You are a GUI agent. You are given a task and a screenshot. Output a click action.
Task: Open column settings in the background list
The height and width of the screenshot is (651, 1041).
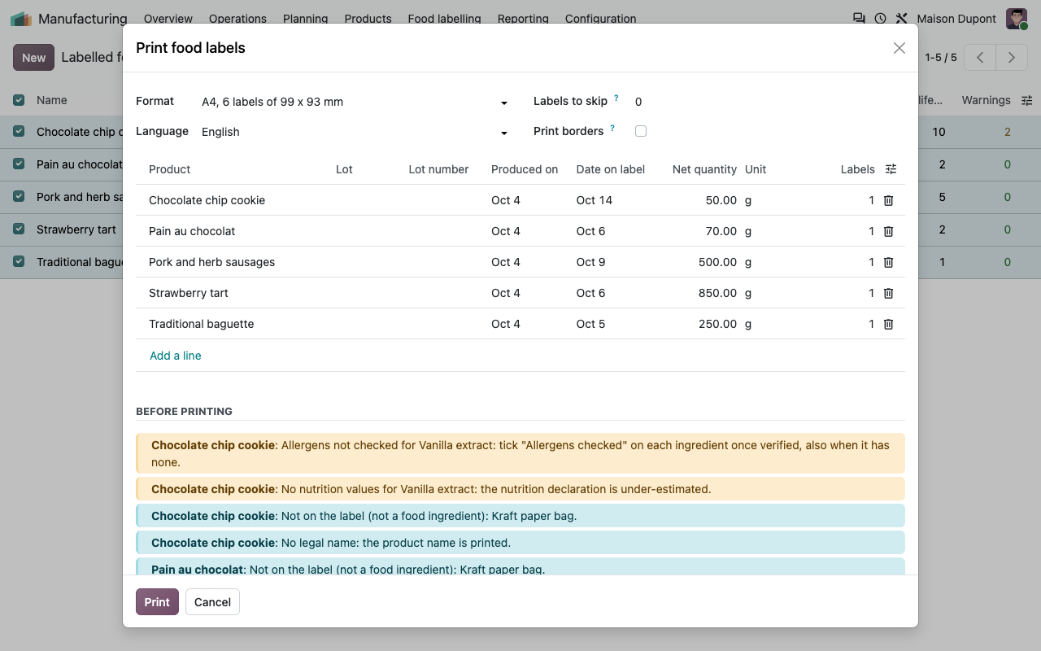[1027, 100]
